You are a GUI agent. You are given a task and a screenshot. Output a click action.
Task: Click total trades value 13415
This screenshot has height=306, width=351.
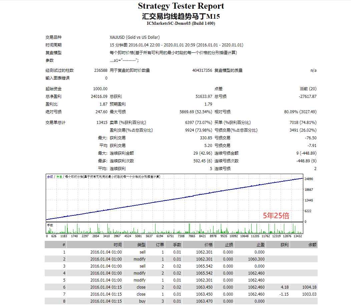(x=102, y=123)
